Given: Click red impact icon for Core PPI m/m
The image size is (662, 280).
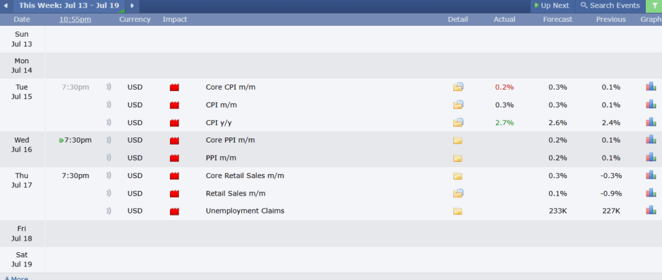Looking at the screenshot, I should [x=175, y=140].
